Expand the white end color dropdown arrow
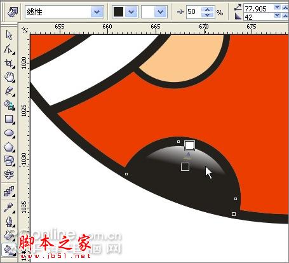289x263 pixels. click(160, 12)
